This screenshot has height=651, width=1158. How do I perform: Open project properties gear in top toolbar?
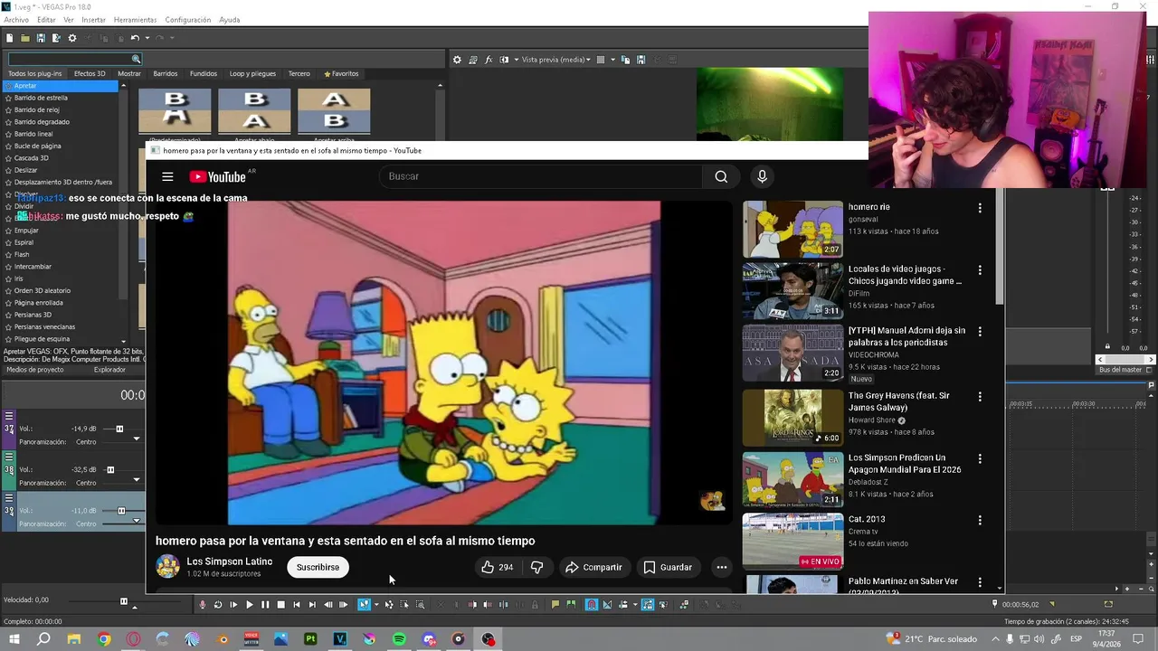pyautogui.click(x=72, y=38)
